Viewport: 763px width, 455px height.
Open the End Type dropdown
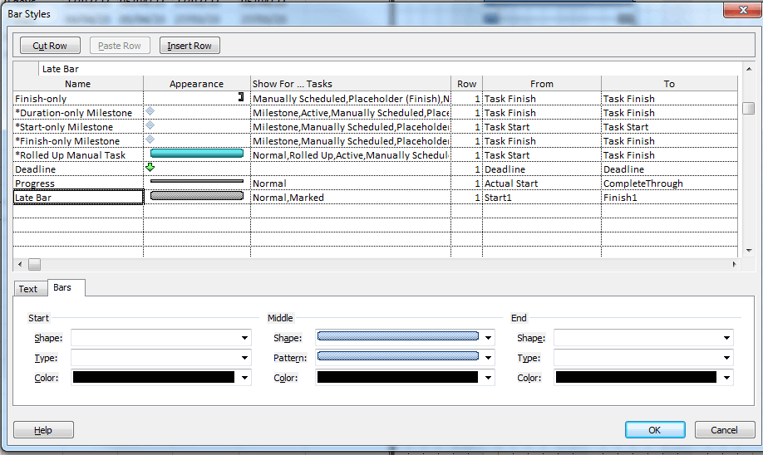tap(726, 358)
